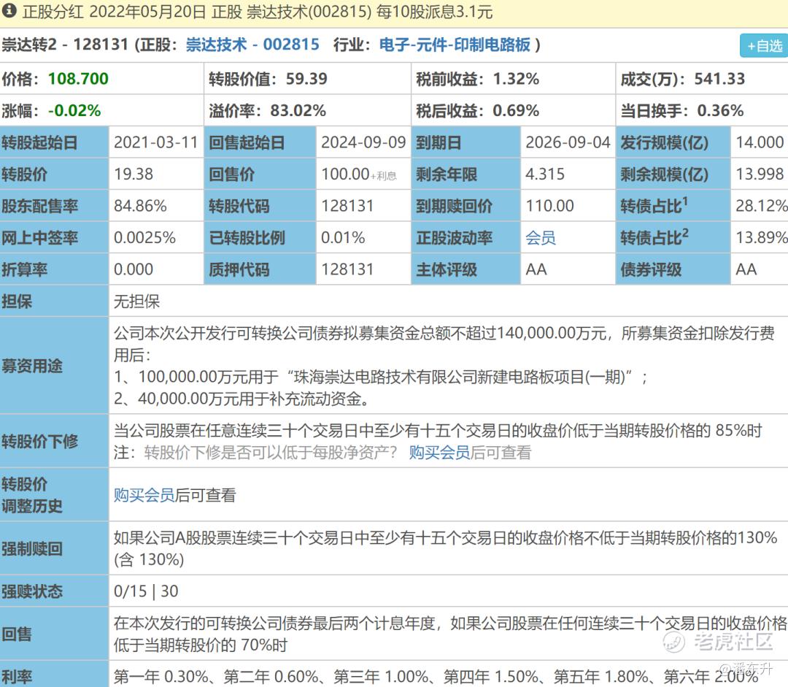The image size is (788, 687).
Task: Click the 转股价下修 row header
Action: 54,441
